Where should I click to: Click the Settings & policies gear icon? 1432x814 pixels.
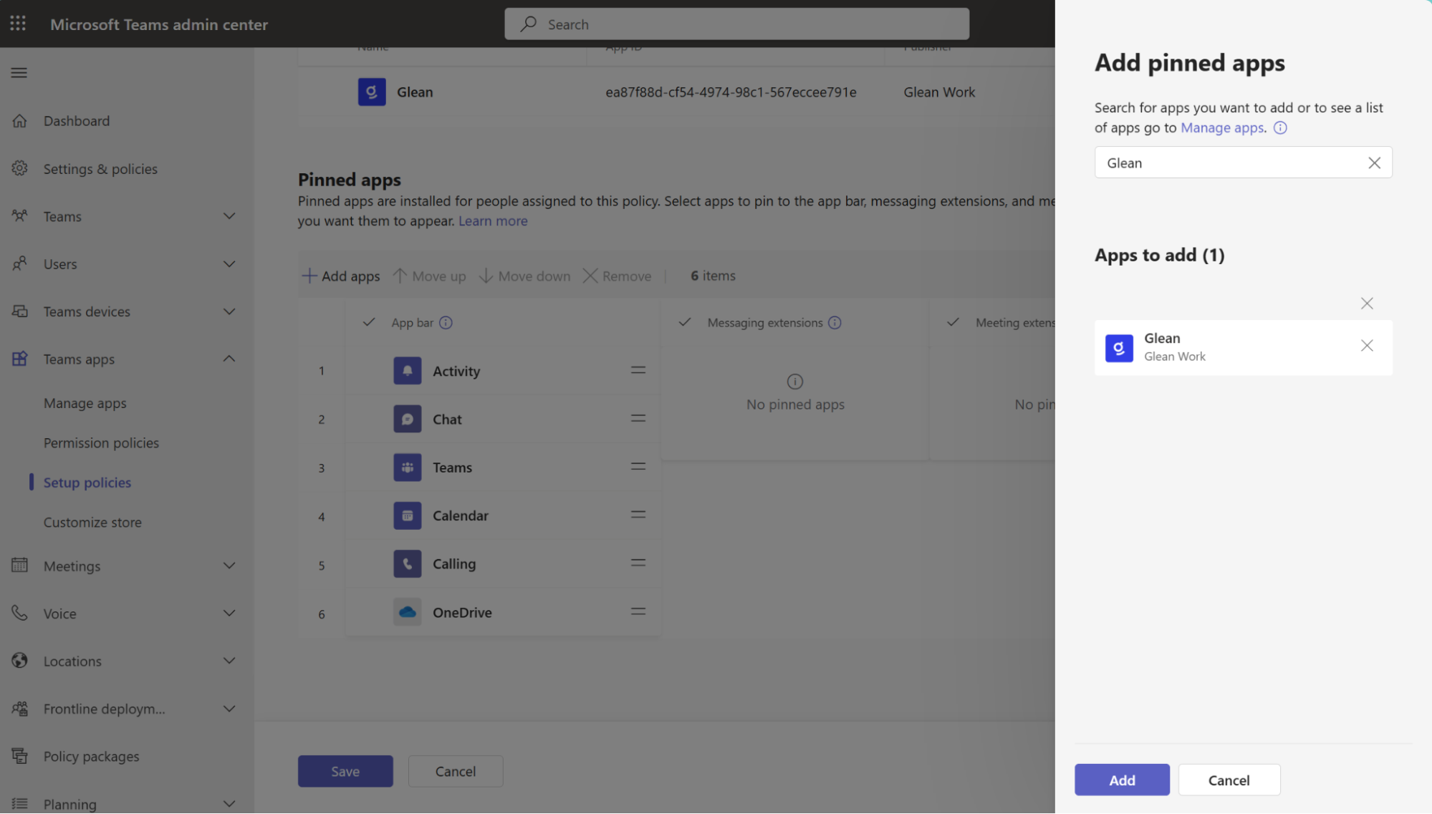click(20, 168)
